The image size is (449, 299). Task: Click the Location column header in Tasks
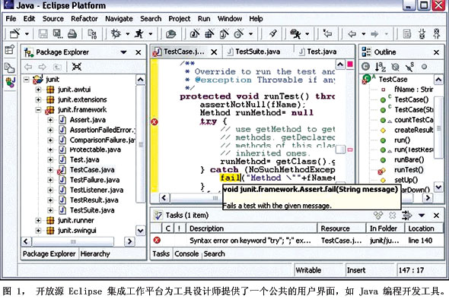coord(424,228)
